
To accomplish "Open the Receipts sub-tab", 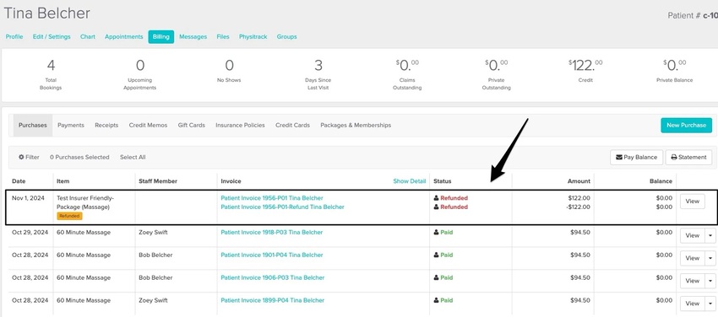I will [x=106, y=125].
